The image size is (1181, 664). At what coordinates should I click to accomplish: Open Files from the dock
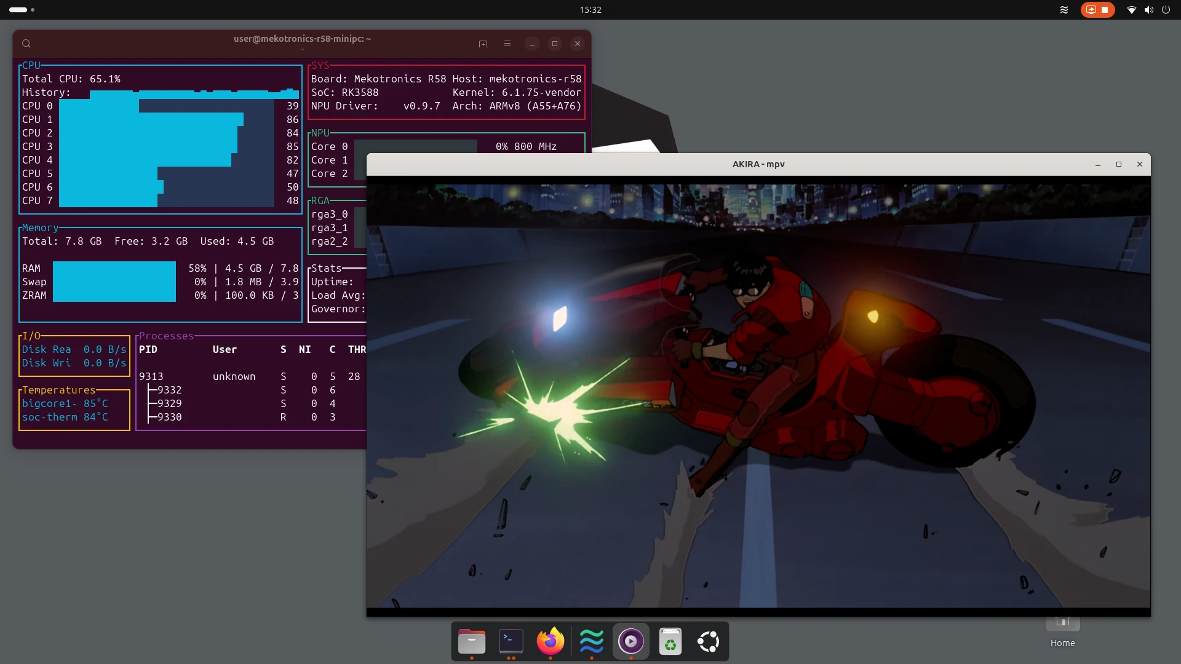tap(472, 641)
